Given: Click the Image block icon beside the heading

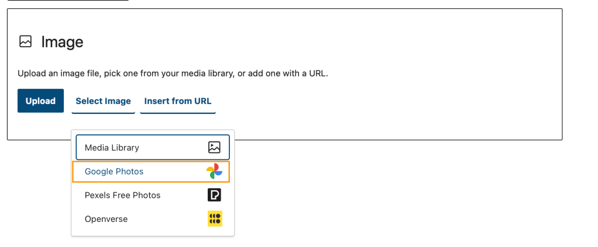Looking at the screenshot, I should click(25, 41).
